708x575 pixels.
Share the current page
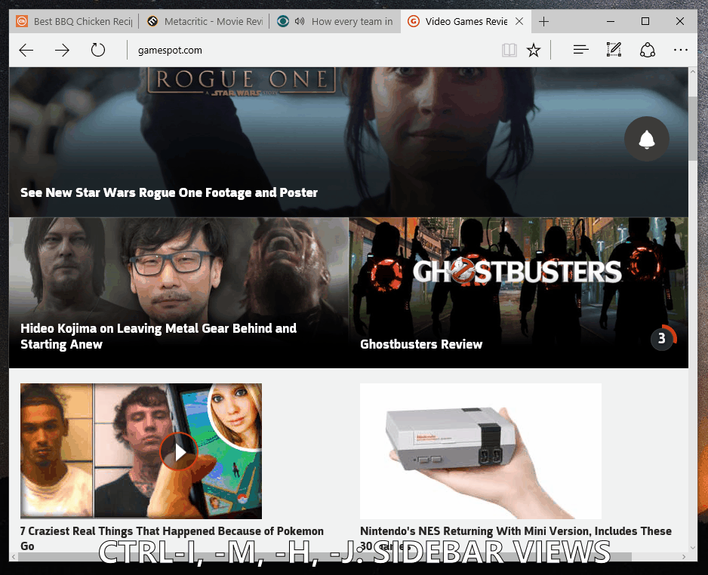tap(648, 50)
